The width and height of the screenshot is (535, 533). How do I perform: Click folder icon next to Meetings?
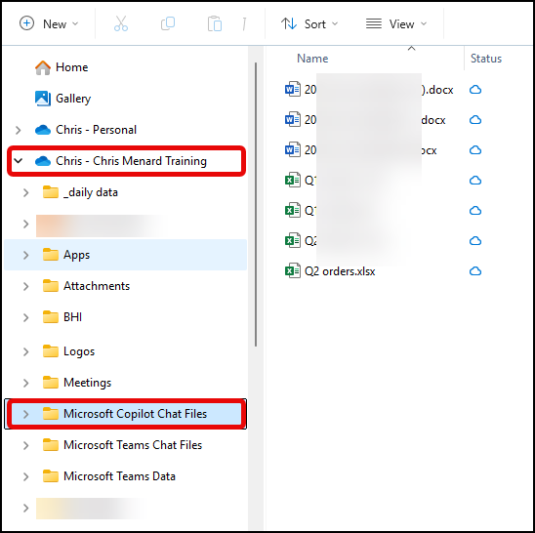coord(51,383)
